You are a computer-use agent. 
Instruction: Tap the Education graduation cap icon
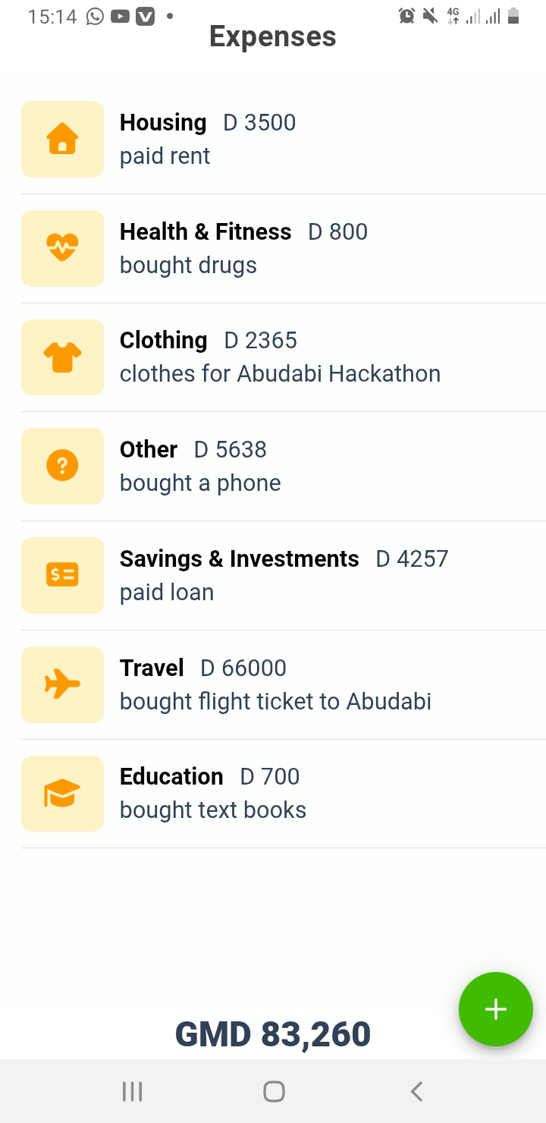(62, 794)
